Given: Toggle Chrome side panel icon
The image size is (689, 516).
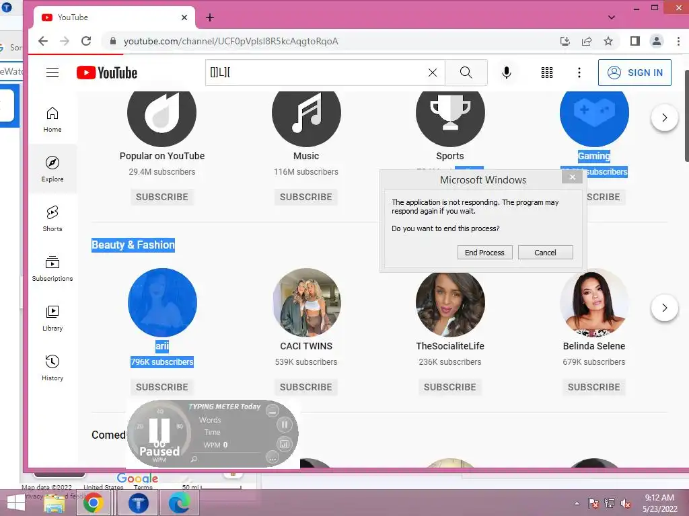Looking at the screenshot, I should pyautogui.click(x=635, y=41).
